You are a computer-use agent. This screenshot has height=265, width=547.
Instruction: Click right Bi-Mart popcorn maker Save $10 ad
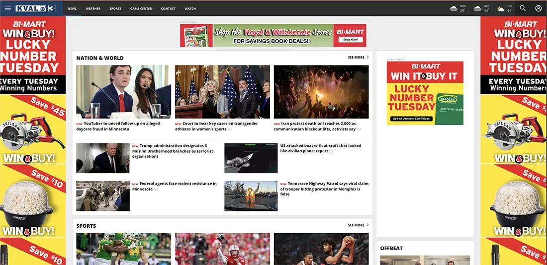point(514,200)
